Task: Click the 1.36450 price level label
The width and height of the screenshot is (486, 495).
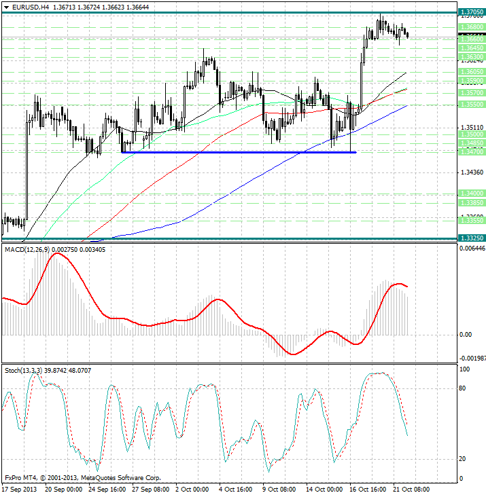Action: click(472, 48)
